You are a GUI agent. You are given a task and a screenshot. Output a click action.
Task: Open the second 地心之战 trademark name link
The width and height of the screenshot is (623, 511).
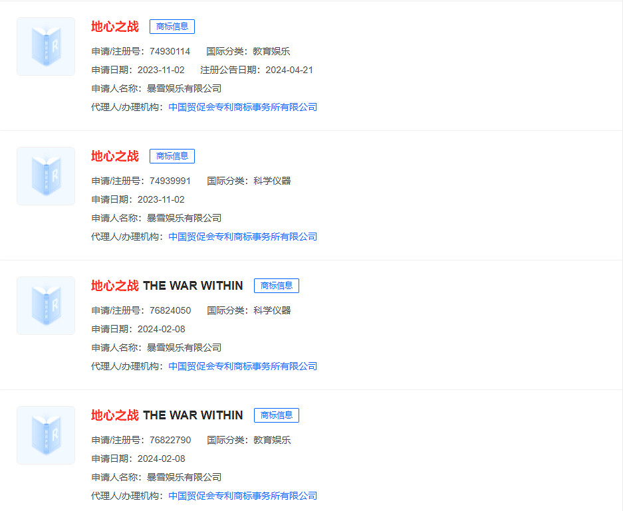point(114,156)
